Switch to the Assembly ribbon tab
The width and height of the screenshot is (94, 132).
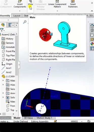[x=5, y=16]
